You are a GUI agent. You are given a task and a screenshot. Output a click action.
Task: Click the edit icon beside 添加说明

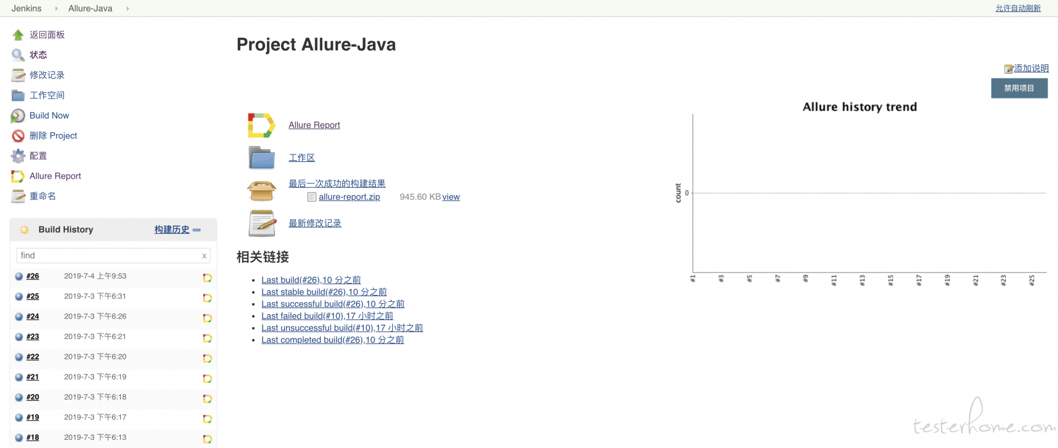point(1008,69)
